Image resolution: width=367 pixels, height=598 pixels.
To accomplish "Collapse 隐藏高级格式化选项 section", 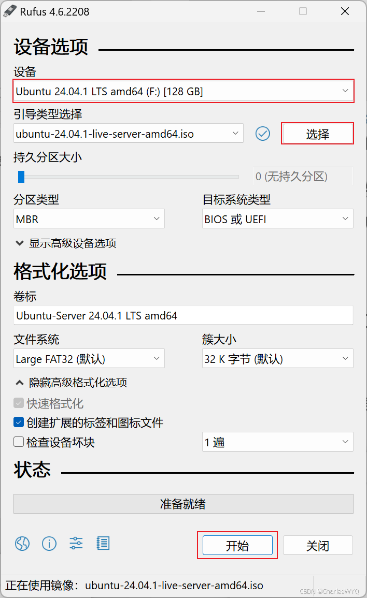I will point(71,382).
